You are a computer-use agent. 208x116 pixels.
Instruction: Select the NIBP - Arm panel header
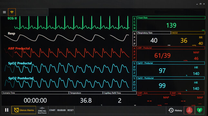pyautogui.click(x=154, y=93)
